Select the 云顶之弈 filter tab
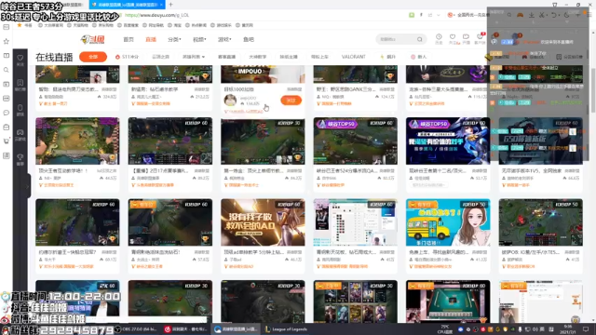This screenshot has height=335, width=596. (160, 57)
